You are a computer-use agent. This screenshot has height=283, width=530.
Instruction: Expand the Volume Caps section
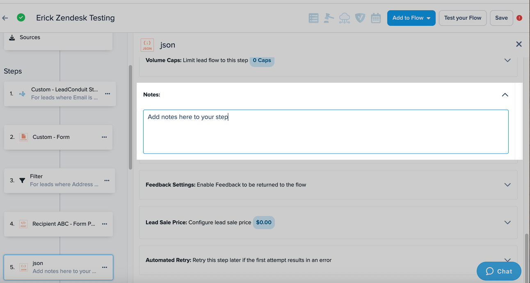[507, 60]
